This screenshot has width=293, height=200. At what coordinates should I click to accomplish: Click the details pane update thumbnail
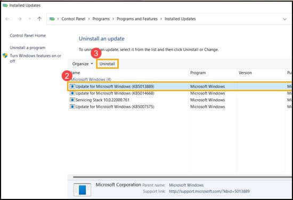pyautogui.click(x=82, y=189)
